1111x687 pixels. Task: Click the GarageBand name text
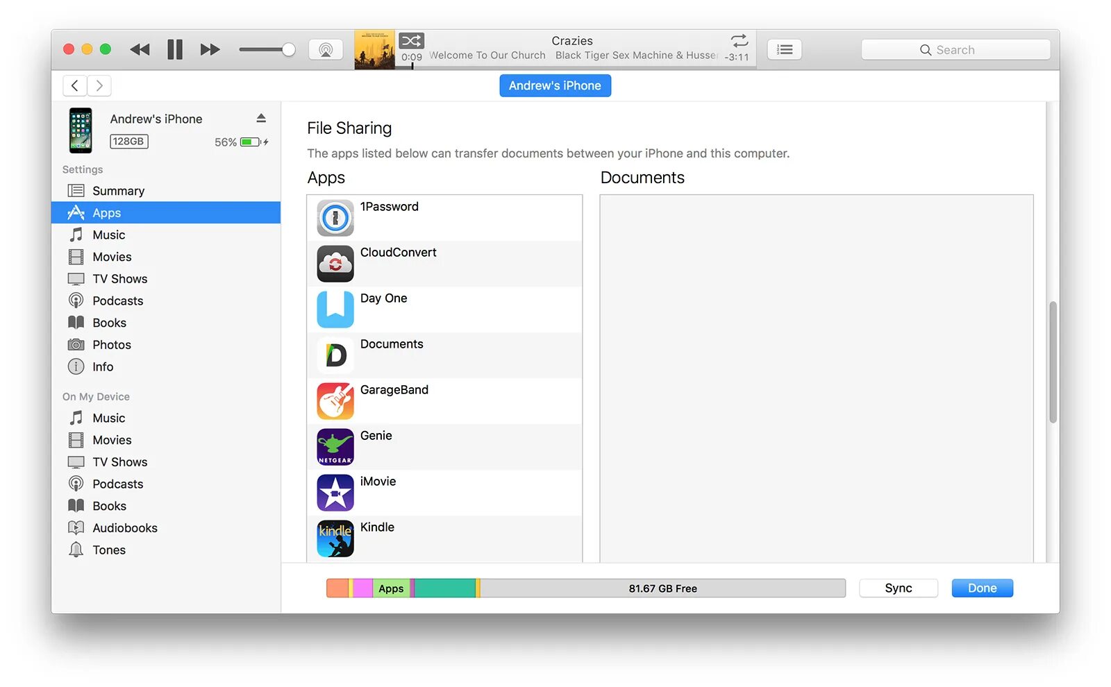click(394, 390)
